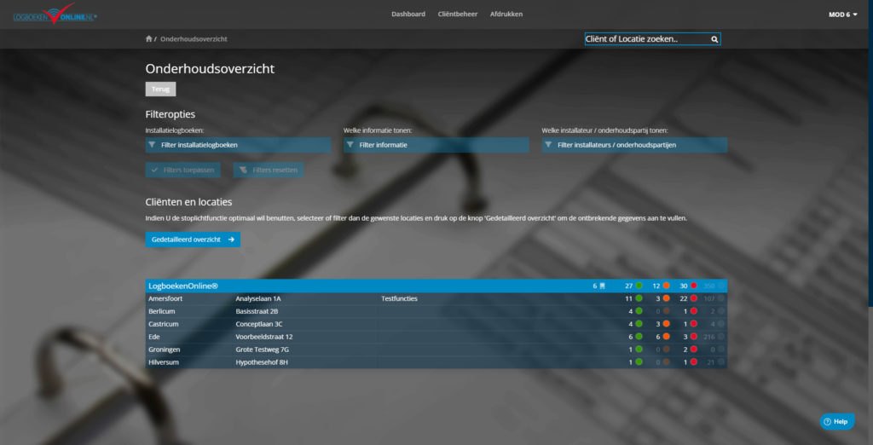Viewport: 873px width, 445px height.
Task: Expand Filter installateurs / onderhoudspartijen dropdown
Action: (633, 145)
